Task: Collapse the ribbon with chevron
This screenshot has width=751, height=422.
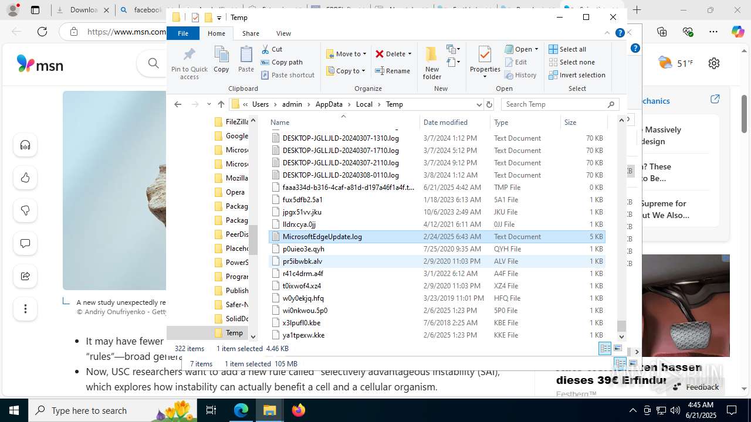Action: click(607, 33)
